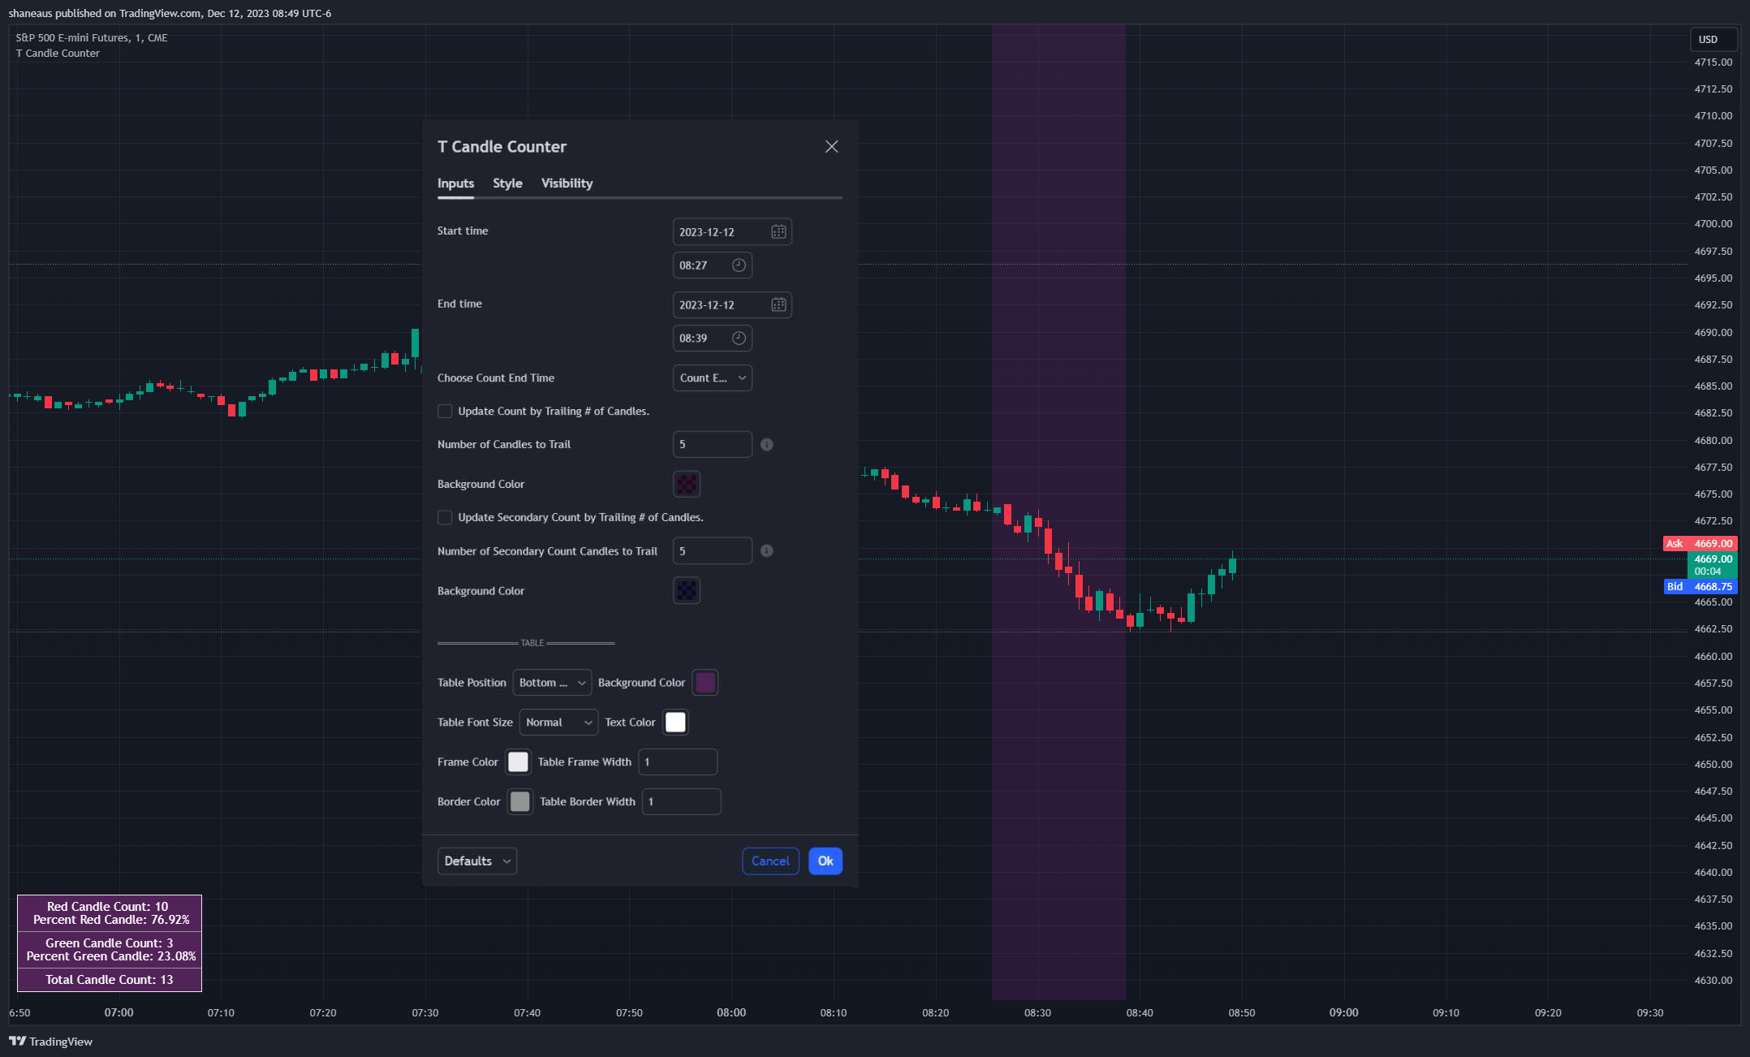Open the Table Font Size dropdown

tap(558, 723)
